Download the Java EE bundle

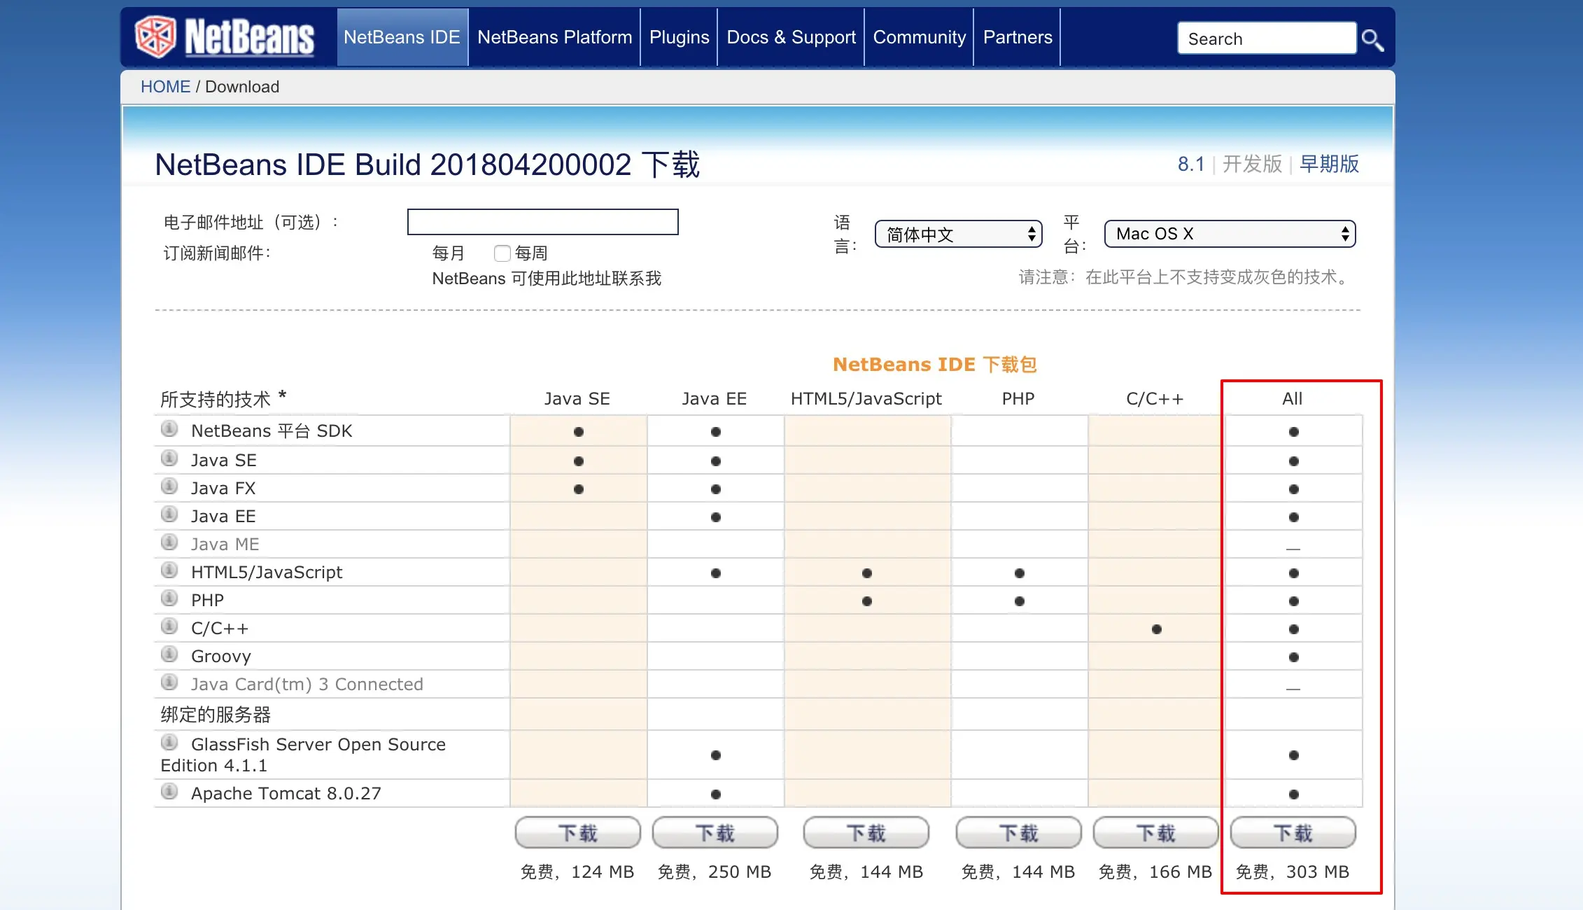tap(715, 833)
